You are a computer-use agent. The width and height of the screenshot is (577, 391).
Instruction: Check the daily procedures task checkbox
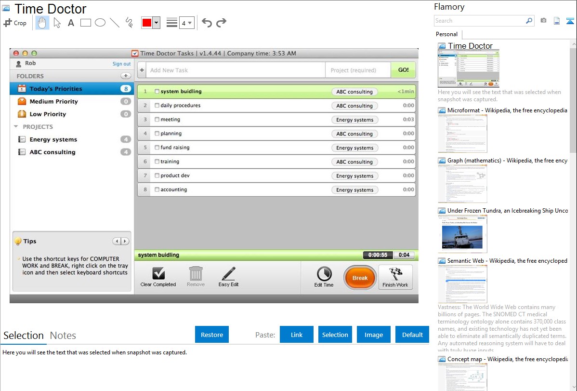[x=157, y=106]
